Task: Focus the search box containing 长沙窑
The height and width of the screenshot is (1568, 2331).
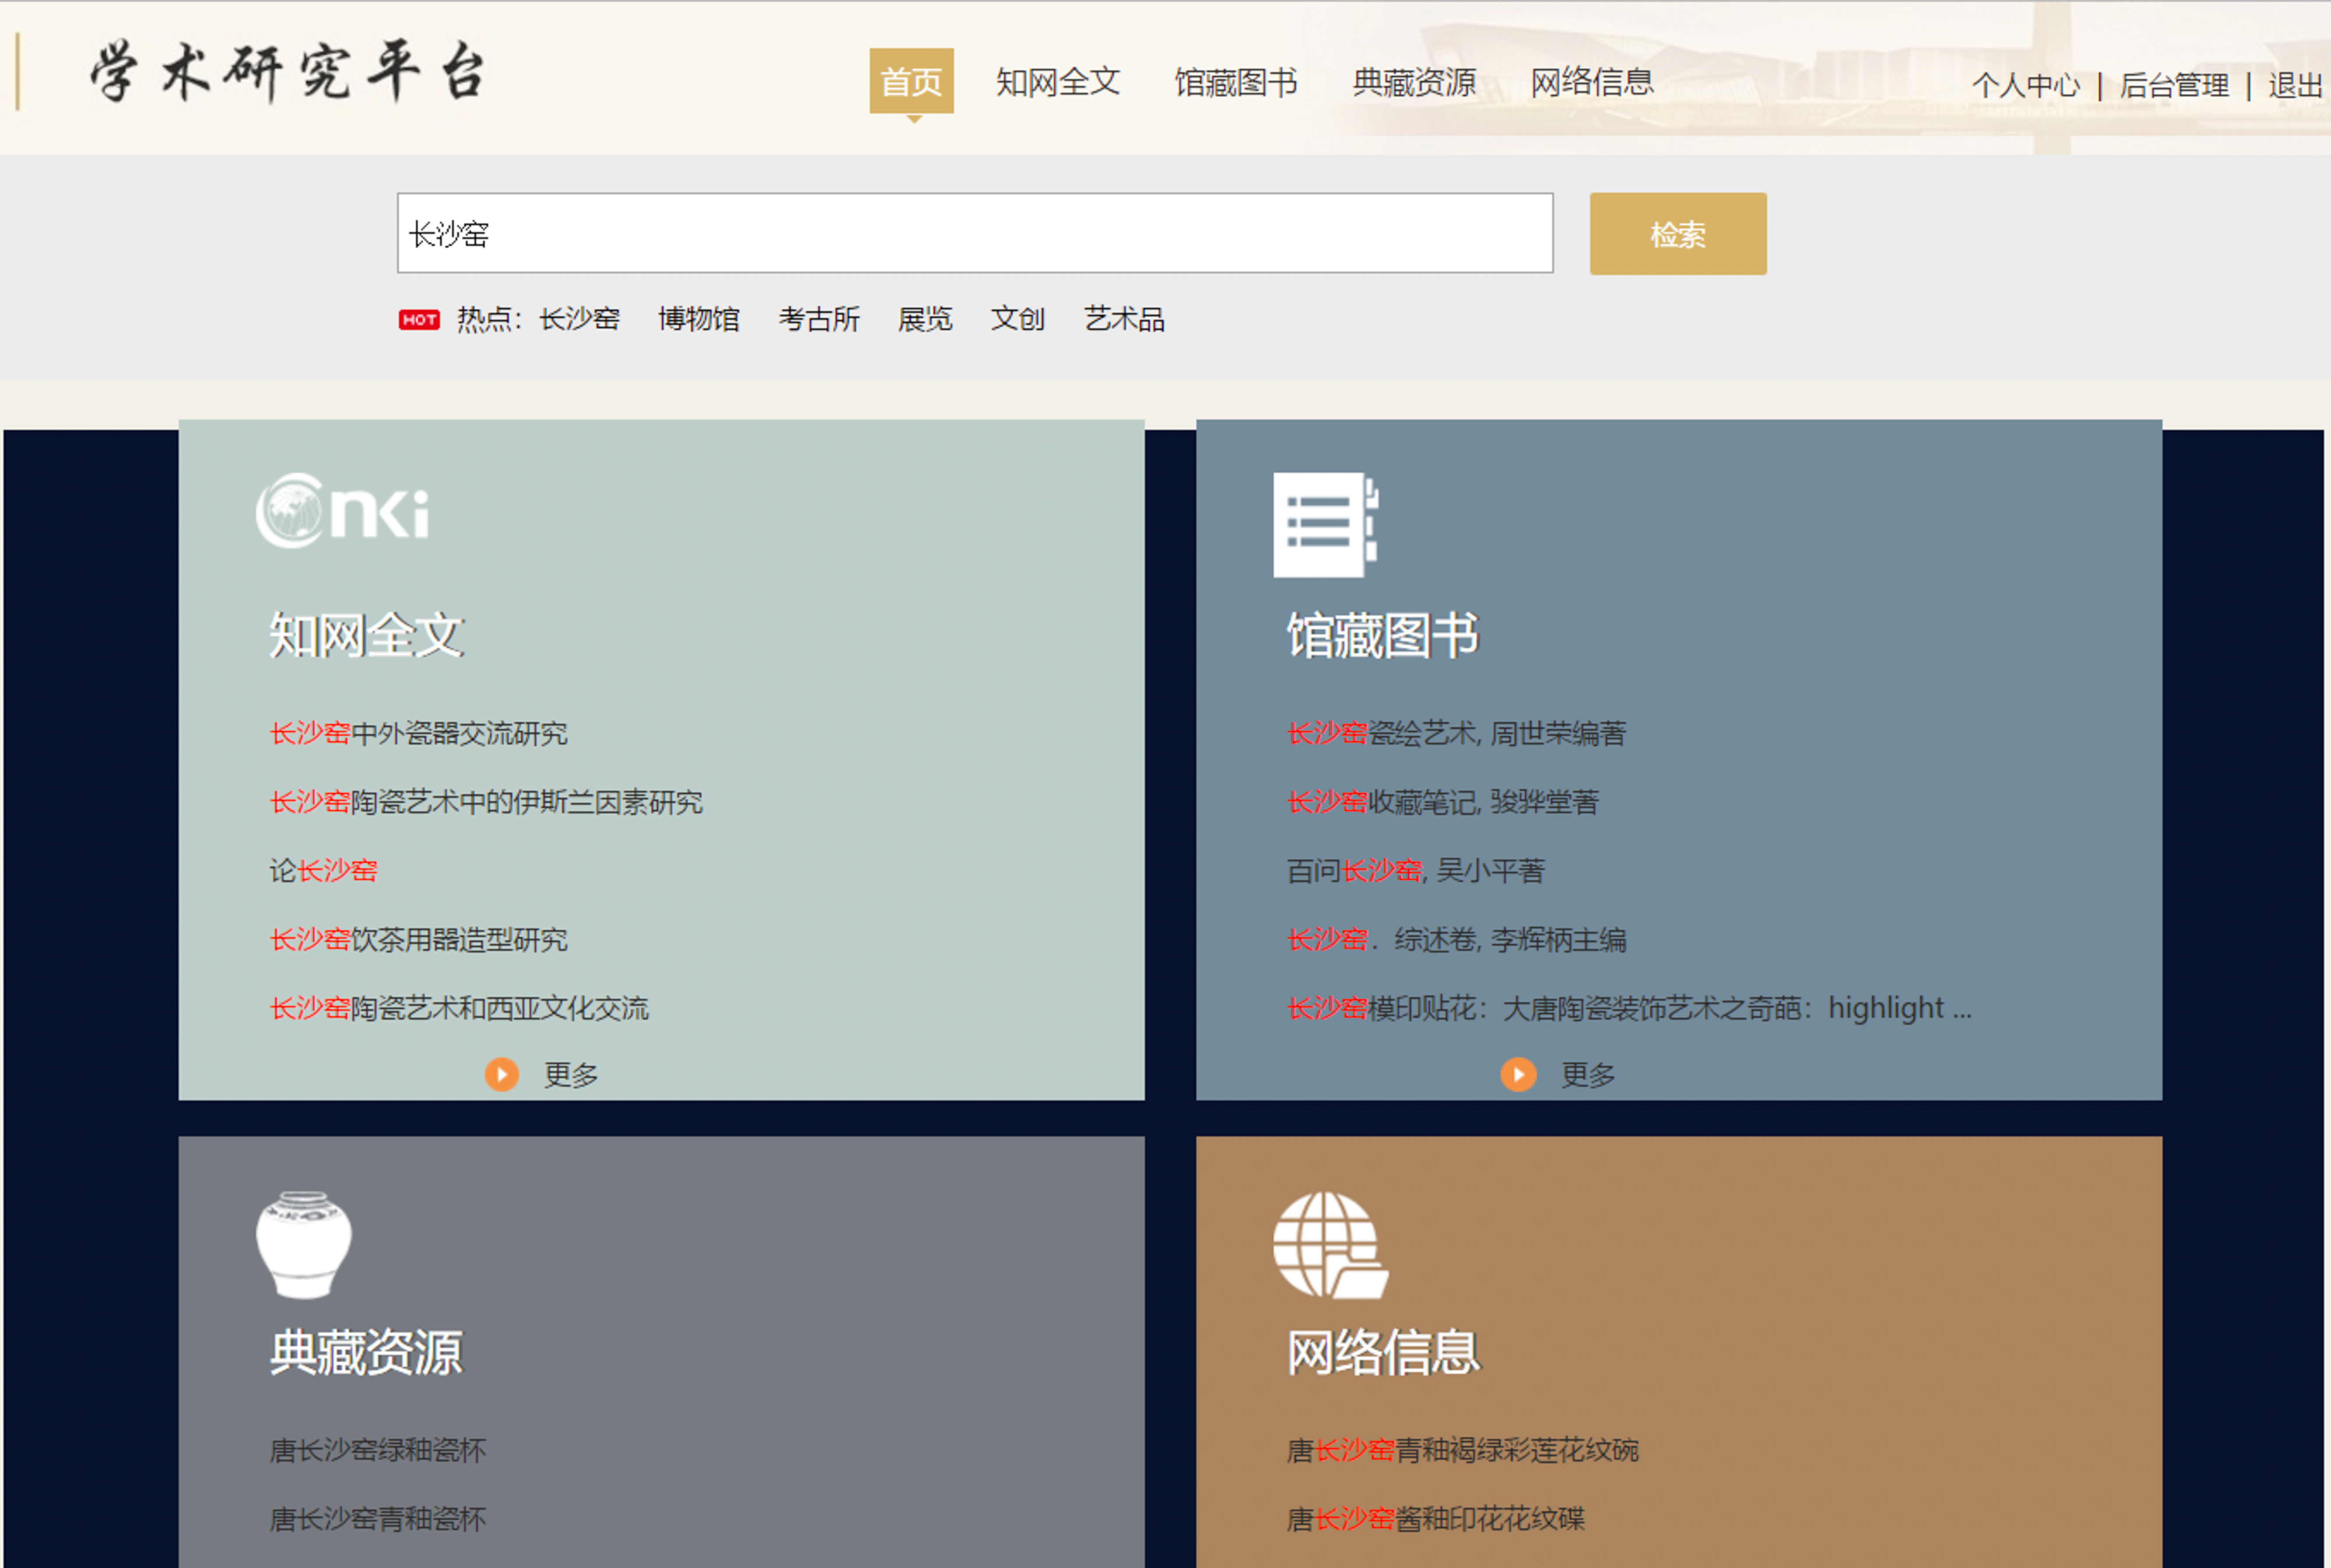Action: click(975, 233)
